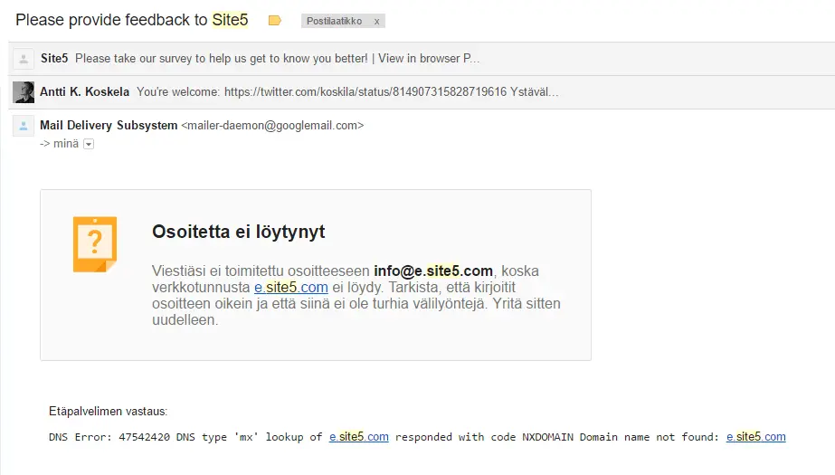This screenshot has height=475, width=835.
Task: Click the "Osoitetta ei löytynyt" heading
Action: (239, 233)
